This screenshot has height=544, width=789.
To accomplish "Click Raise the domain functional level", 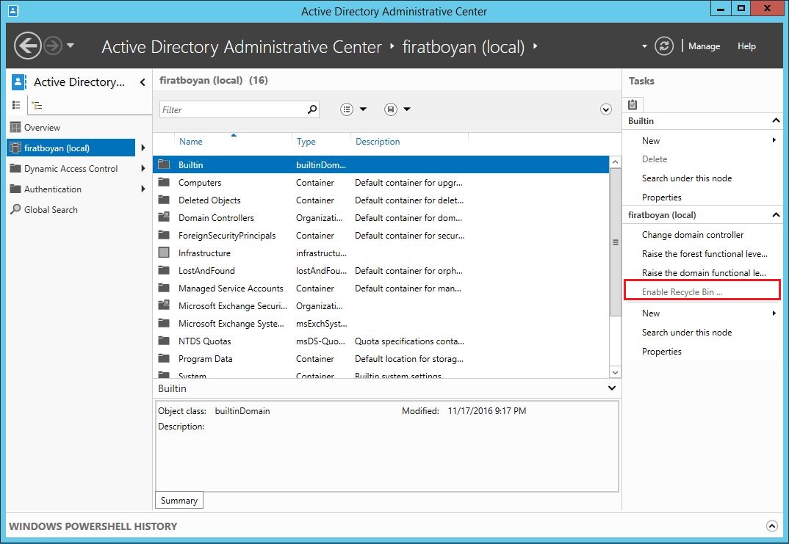I will (x=704, y=273).
